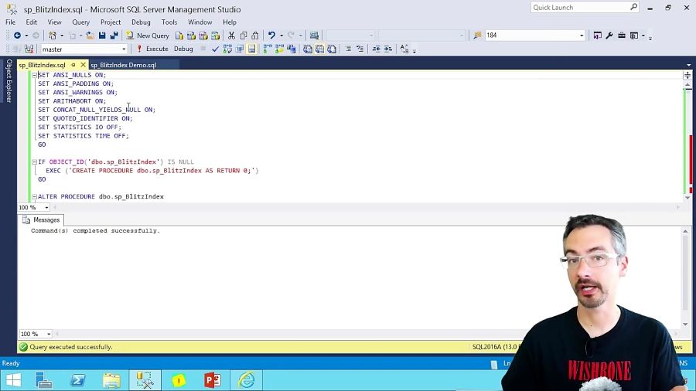Click the New Query toolbar button
The image size is (696, 391).
[x=148, y=36]
